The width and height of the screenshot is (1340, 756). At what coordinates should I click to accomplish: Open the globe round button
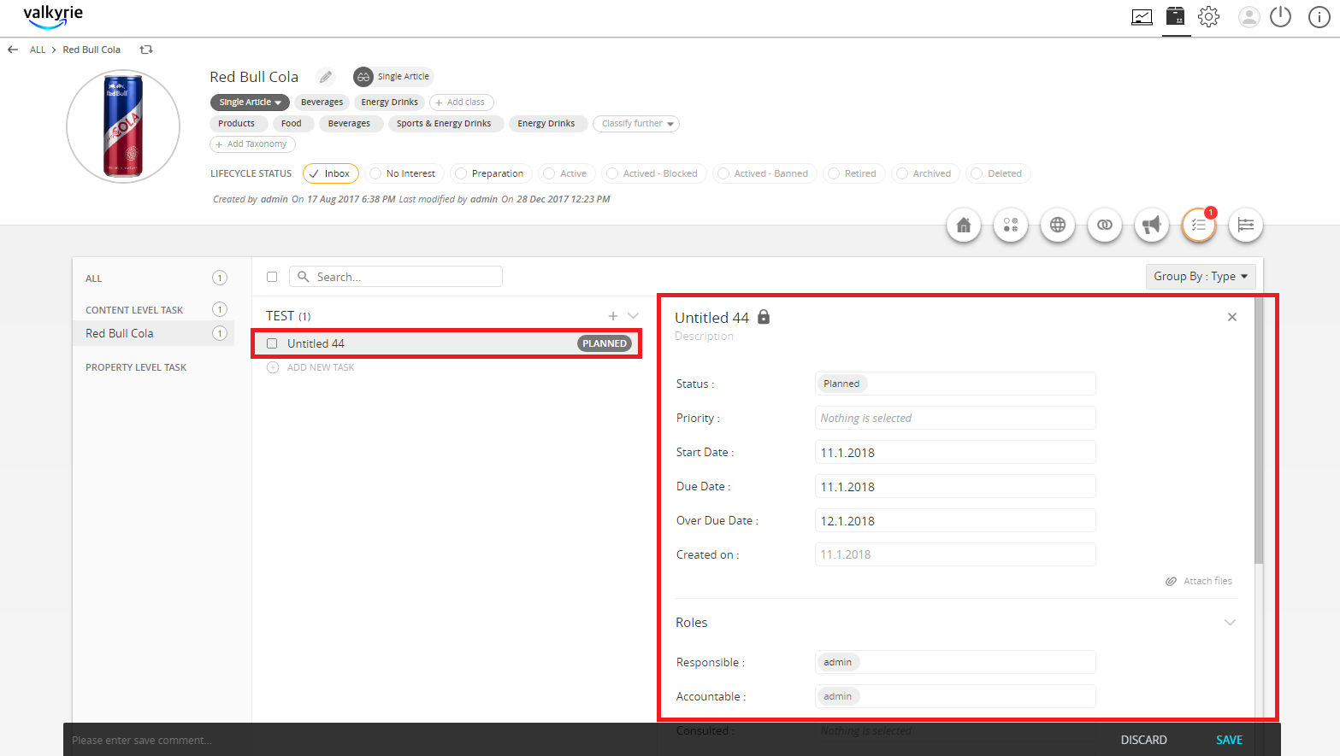tap(1058, 225)
